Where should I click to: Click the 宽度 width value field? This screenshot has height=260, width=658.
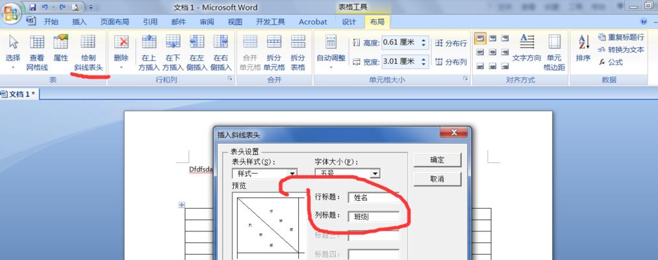click(400, 62)
